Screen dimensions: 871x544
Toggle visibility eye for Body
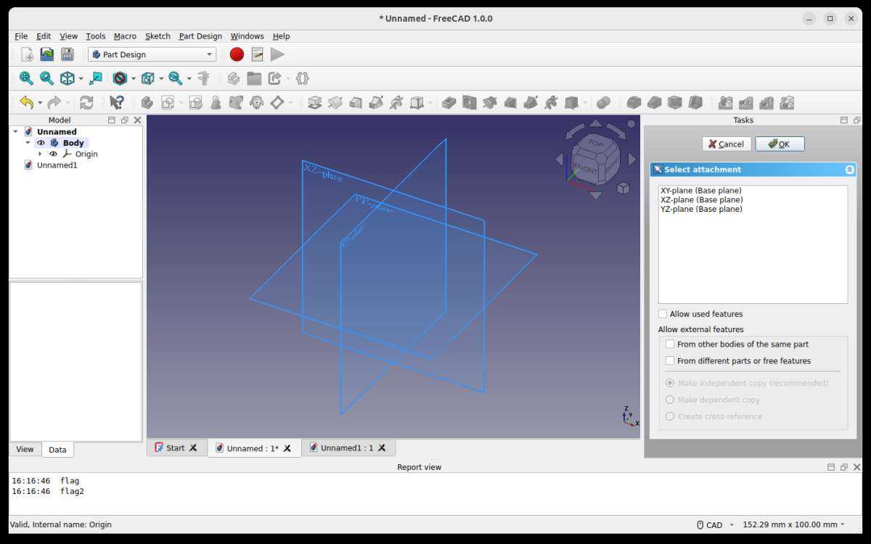pos(41,143)
